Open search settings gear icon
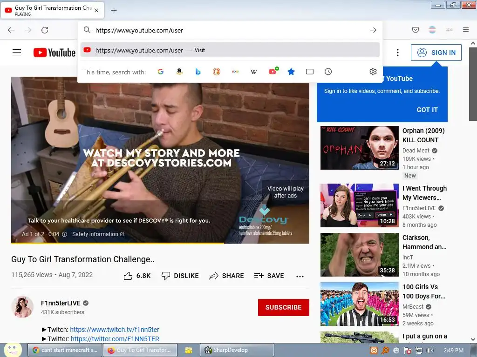The height and width of the screenshot is (357, 477). tap(373, 72)
